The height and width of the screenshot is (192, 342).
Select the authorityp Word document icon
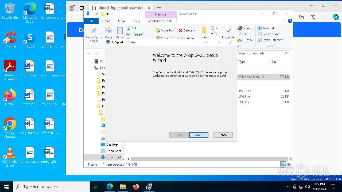[30, 69]
